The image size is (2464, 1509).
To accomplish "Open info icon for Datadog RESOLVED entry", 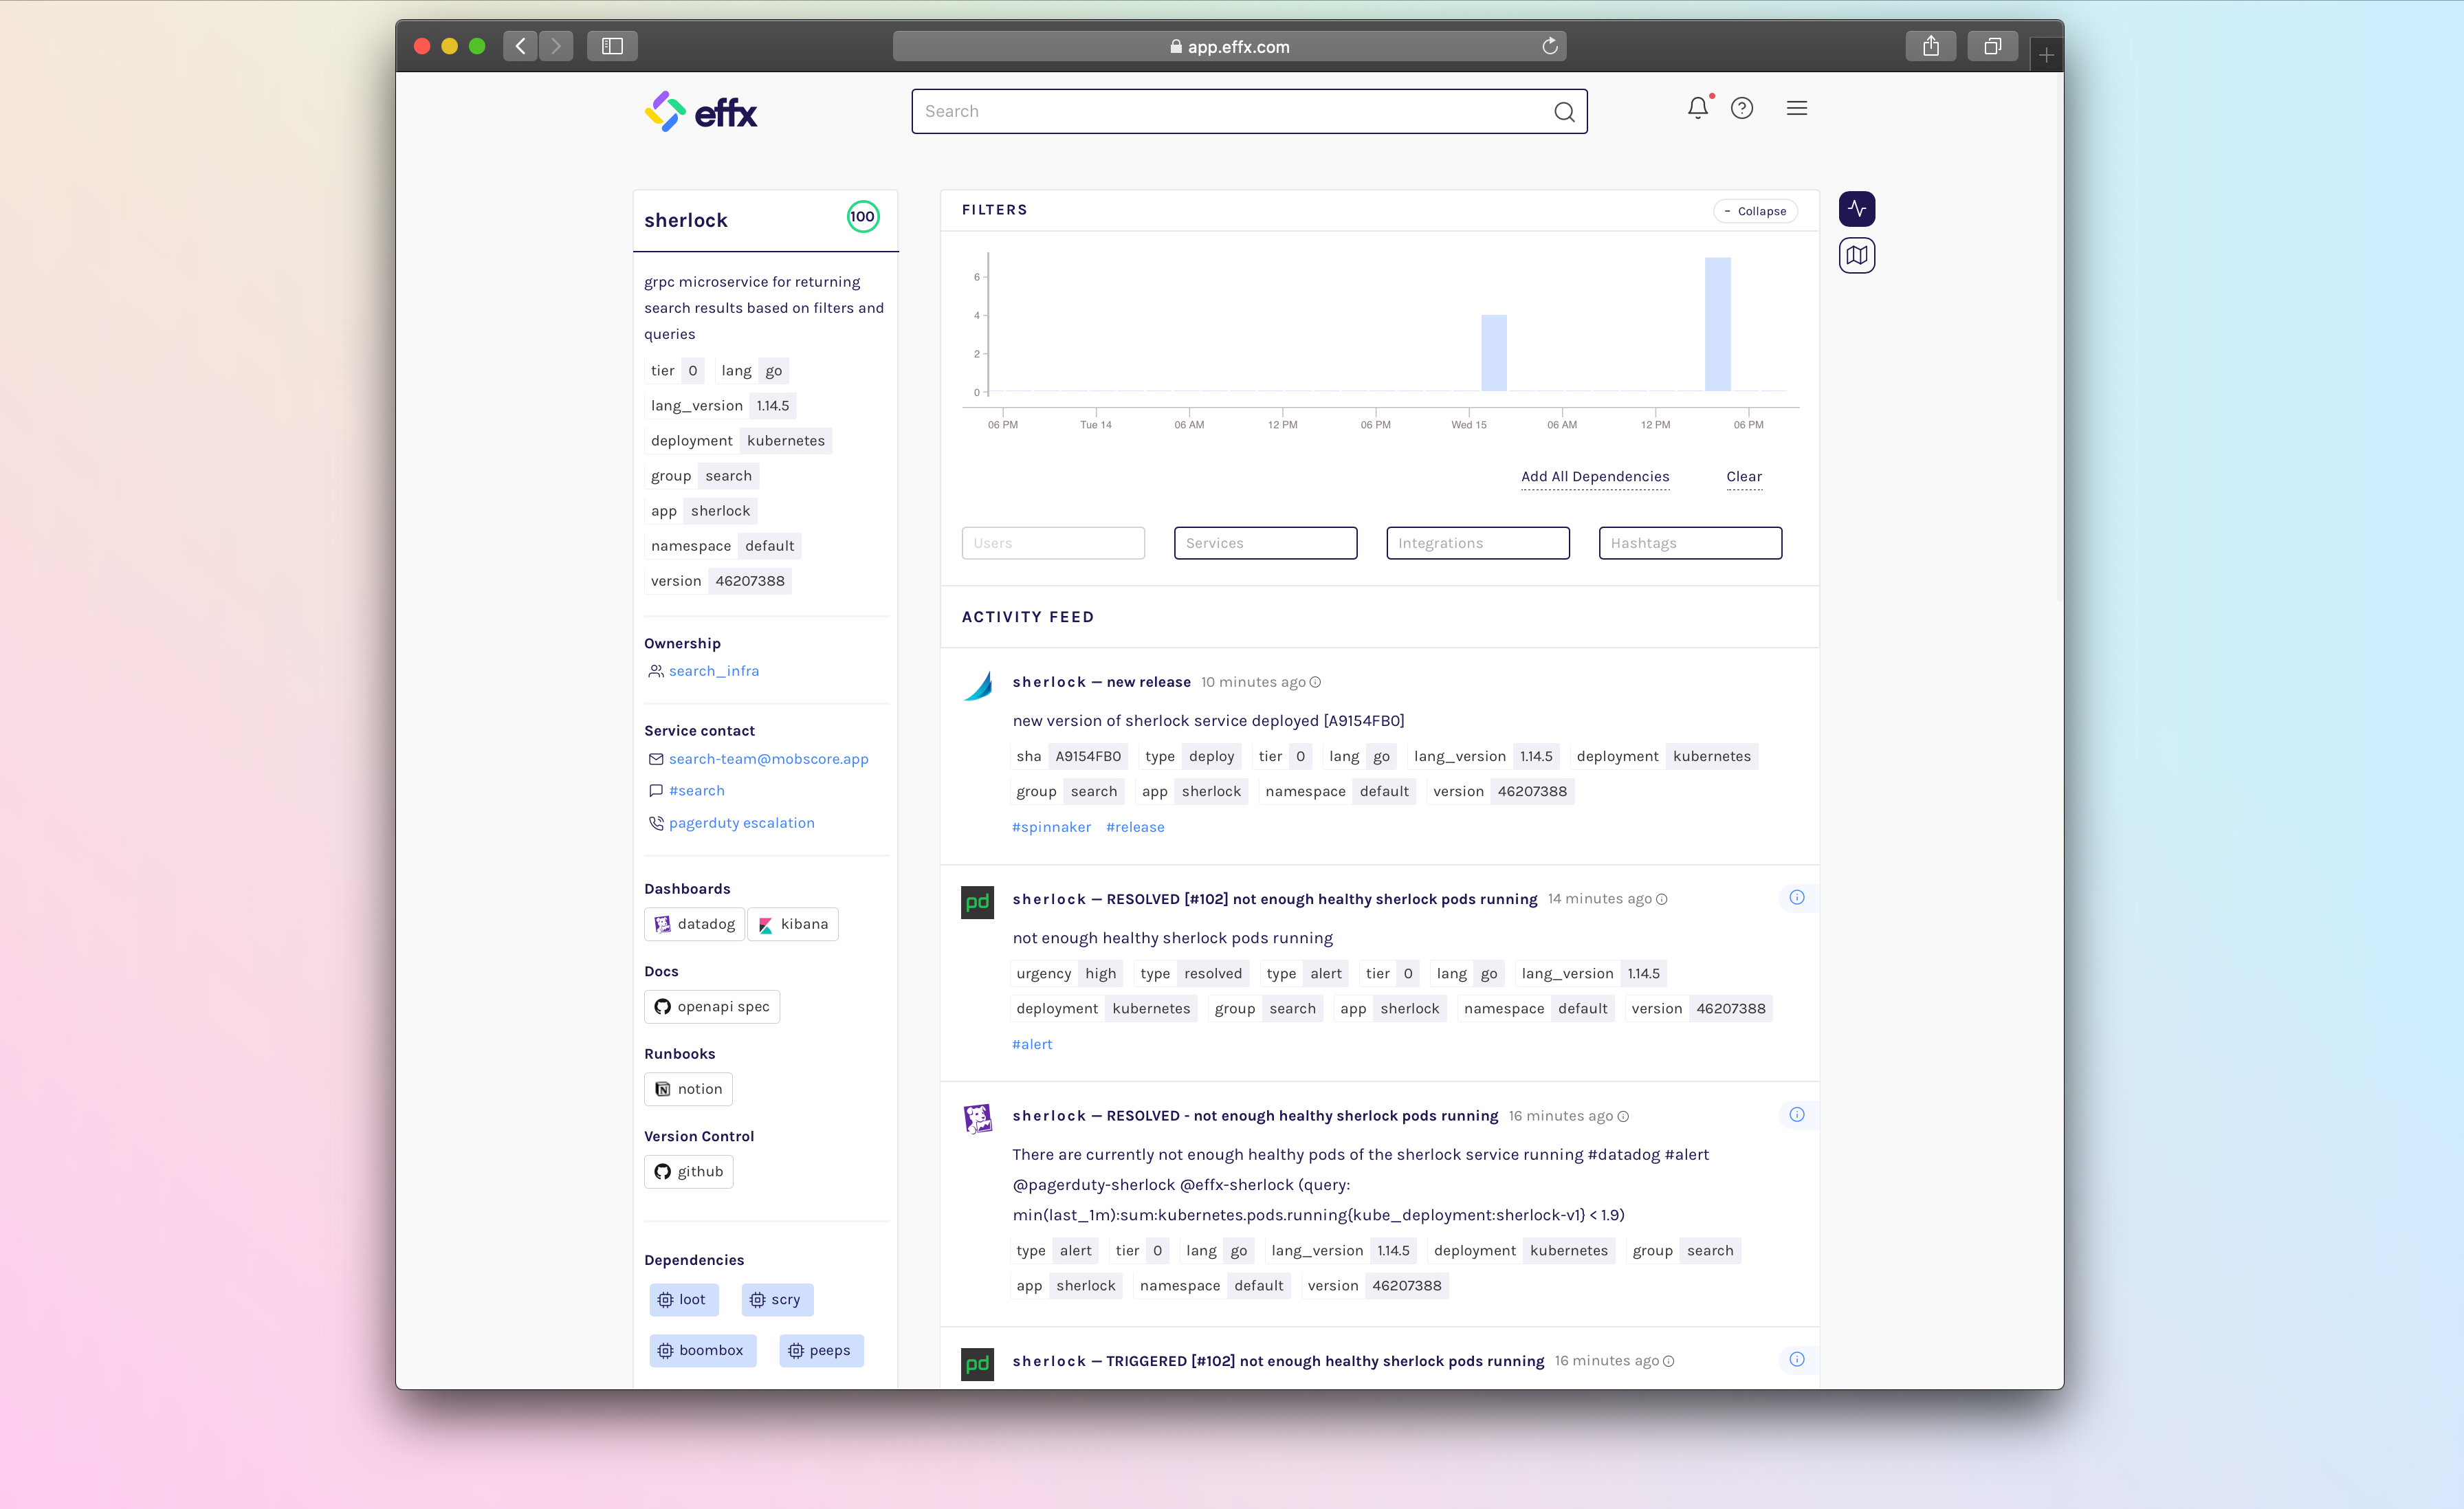I will point(1797,1114).
